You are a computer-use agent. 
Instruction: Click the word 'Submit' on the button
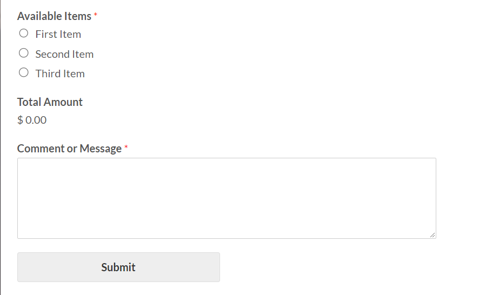click(118, 267)
